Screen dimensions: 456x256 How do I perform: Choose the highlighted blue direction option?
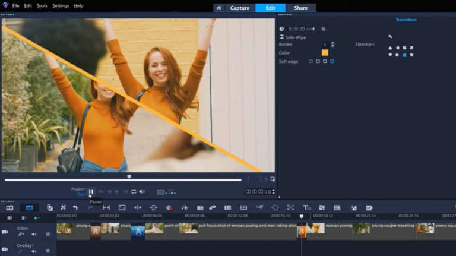pos(404,55)
